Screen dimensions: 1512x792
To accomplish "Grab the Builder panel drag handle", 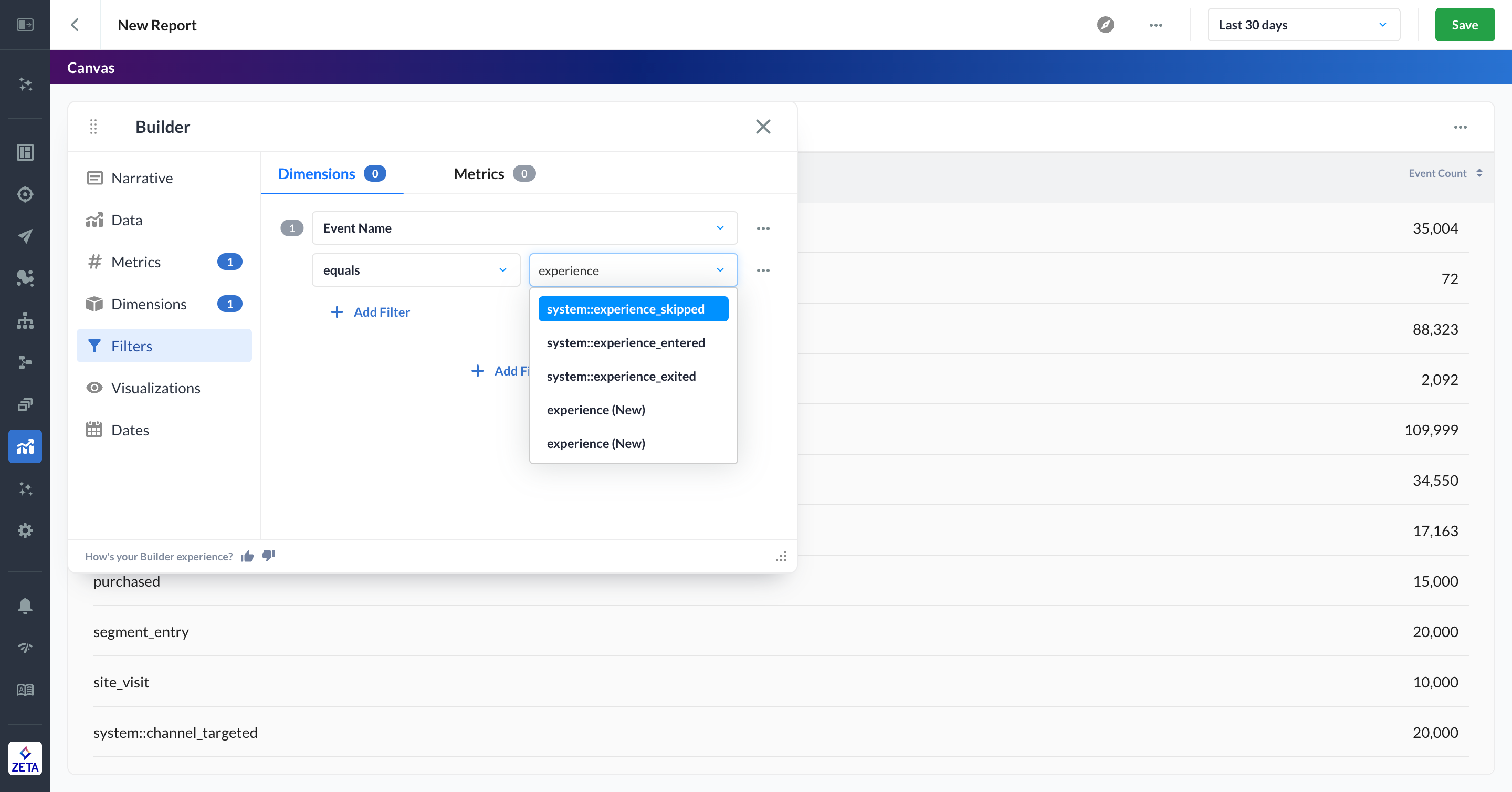I will (93, 127).
